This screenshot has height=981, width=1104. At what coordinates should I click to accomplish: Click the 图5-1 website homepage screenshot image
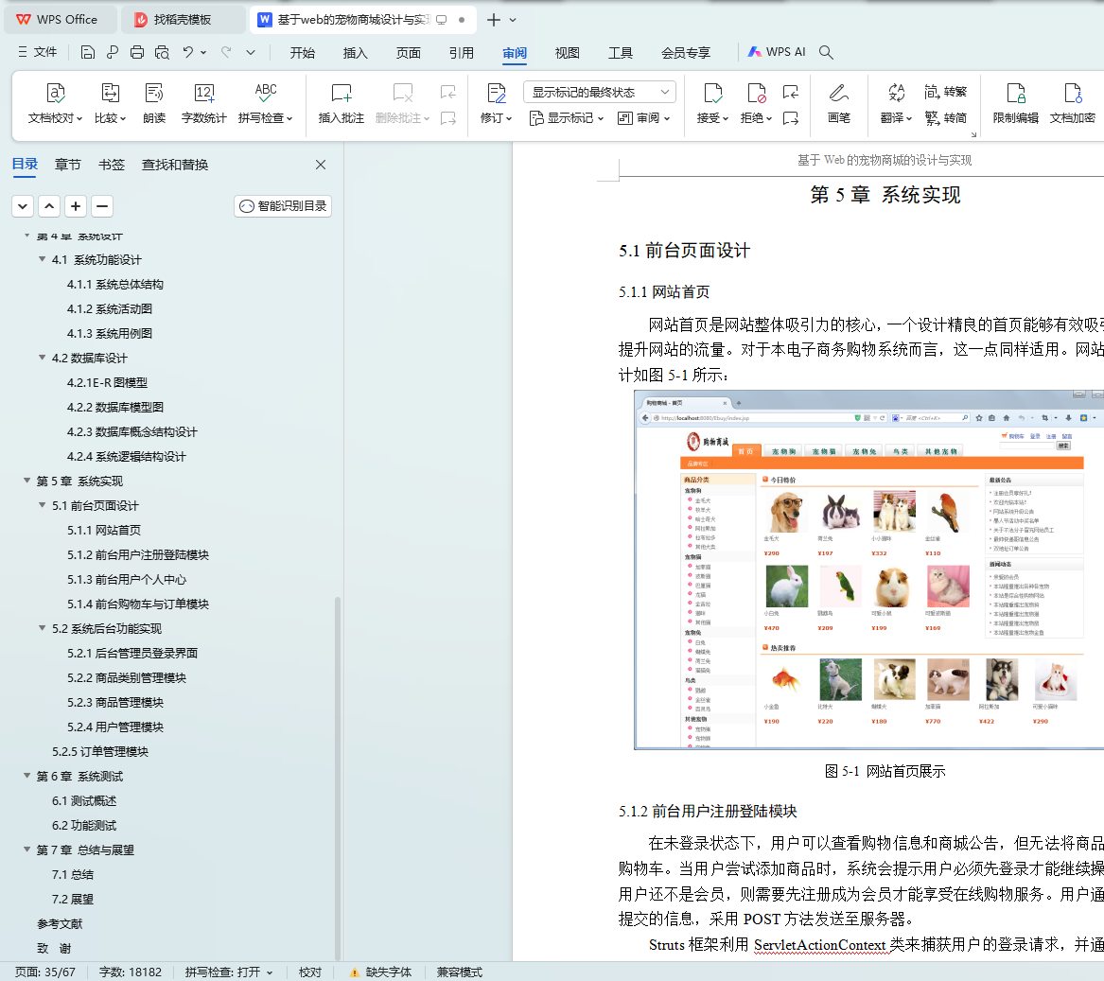[x=868, y=569]
